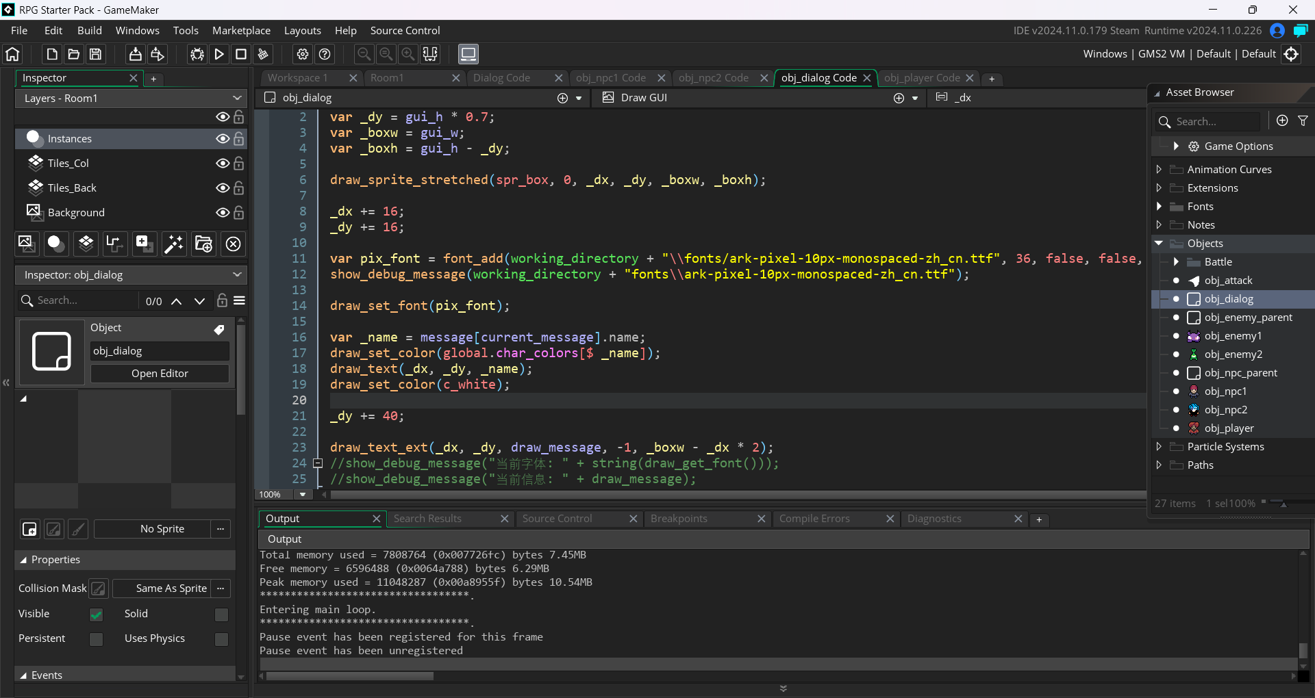
Task: Add a new effect layer with the wand icon
Action: click(x=174, y=244)
